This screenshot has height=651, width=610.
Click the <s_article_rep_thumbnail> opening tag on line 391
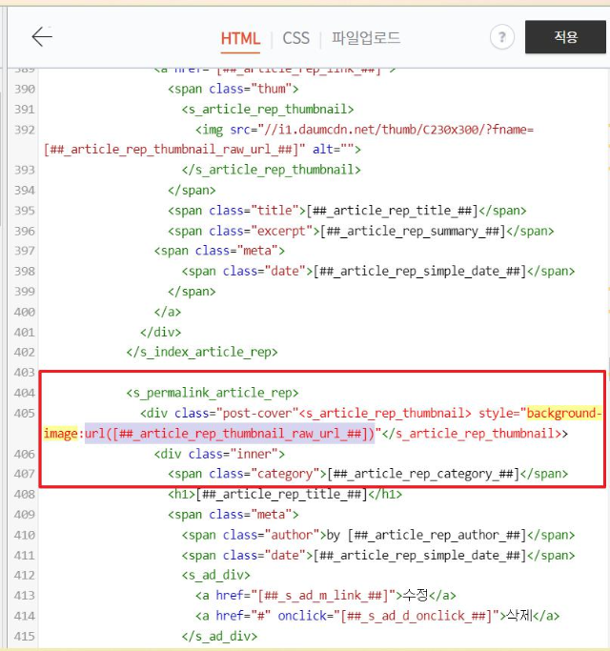tap(268, 110)
